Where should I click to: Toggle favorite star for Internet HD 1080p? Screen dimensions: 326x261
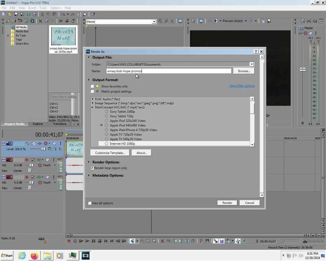click(x=106, y=144)
